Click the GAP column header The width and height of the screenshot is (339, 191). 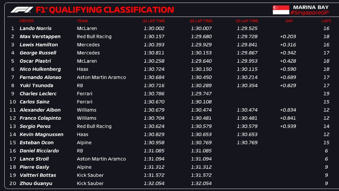tap(289, 21)
